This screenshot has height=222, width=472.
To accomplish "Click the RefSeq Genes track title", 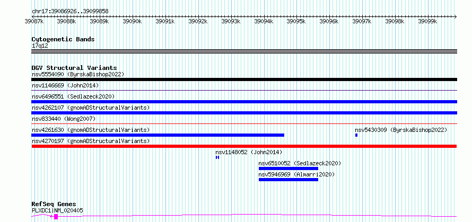I will pyautogui.click(x=54, y=205).
